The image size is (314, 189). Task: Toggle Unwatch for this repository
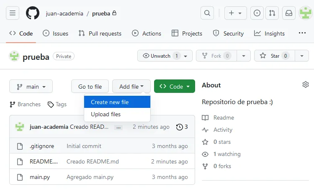[160, 56]
